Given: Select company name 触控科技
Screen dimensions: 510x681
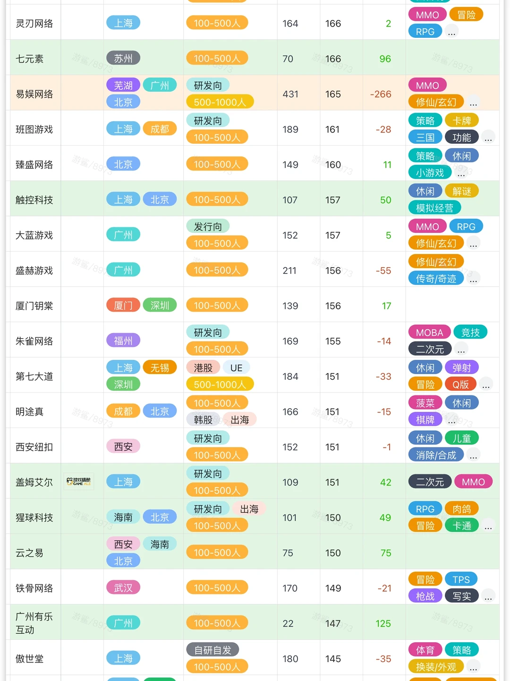Looking at the screenshot, I should tap(34, 200).
